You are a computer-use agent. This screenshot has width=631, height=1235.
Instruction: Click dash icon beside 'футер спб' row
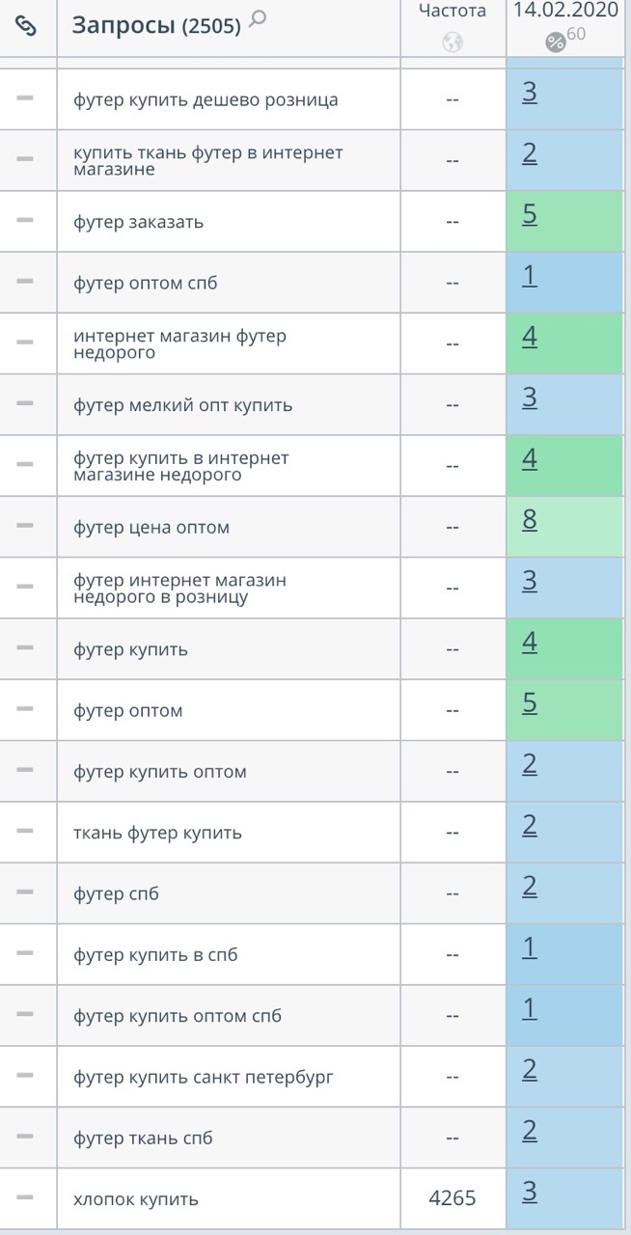[x=25, y=892]
